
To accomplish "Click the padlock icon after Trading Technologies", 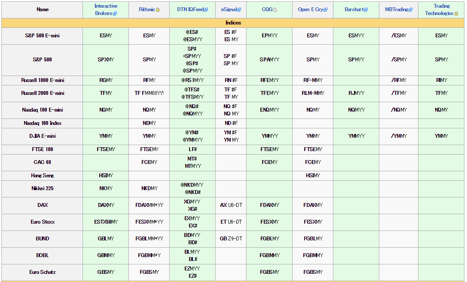I will point(456,13).
